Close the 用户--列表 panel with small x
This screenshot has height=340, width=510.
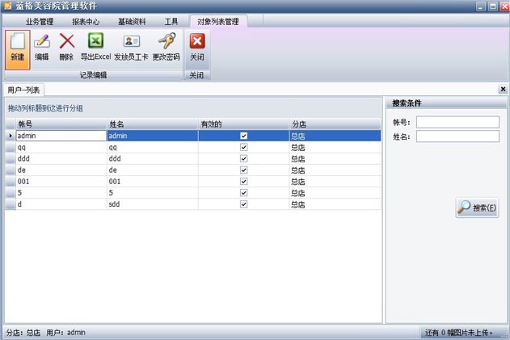[x=503, y=90]
